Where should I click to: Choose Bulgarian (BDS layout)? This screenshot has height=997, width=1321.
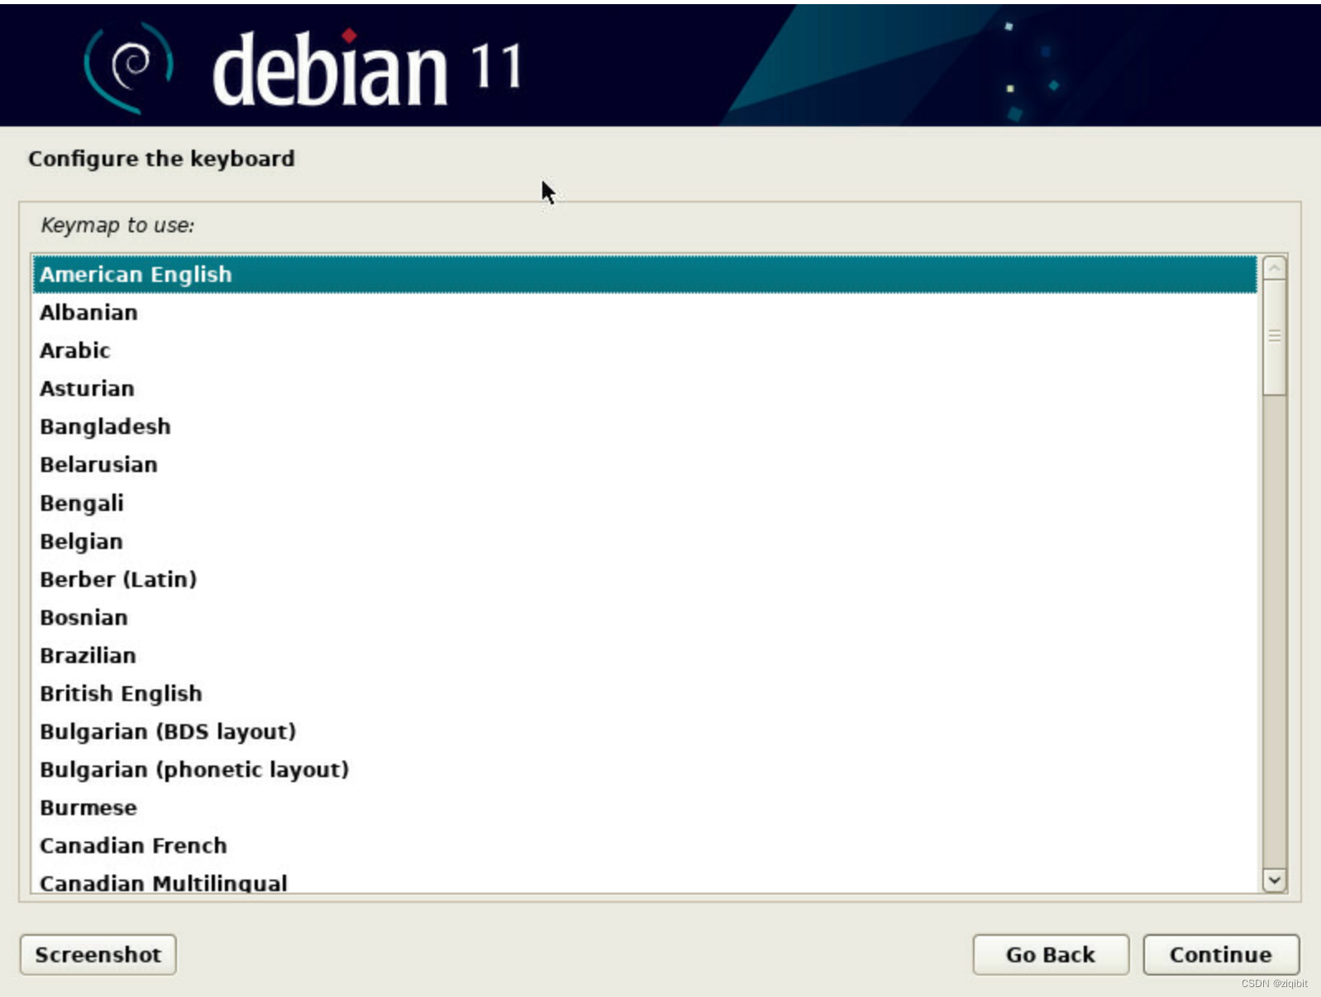(168, 732)
